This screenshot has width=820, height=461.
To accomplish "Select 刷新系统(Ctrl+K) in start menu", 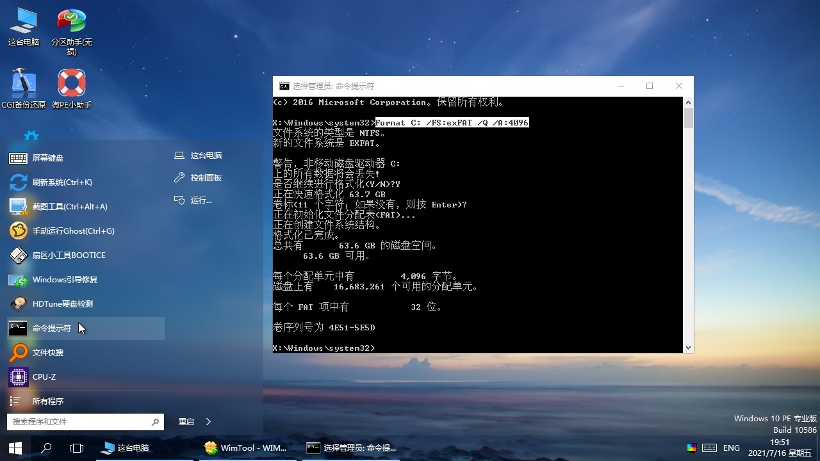I will click(86, 182).
